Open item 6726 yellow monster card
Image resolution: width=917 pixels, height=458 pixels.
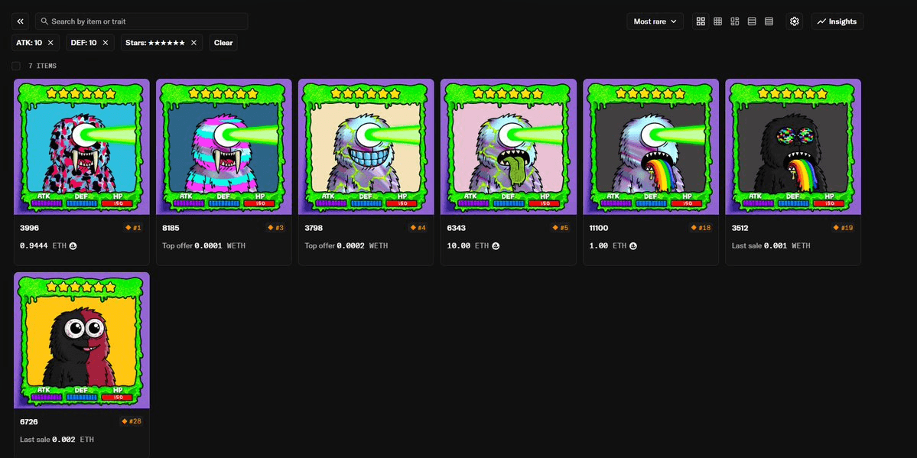click(x=81, y=340)
